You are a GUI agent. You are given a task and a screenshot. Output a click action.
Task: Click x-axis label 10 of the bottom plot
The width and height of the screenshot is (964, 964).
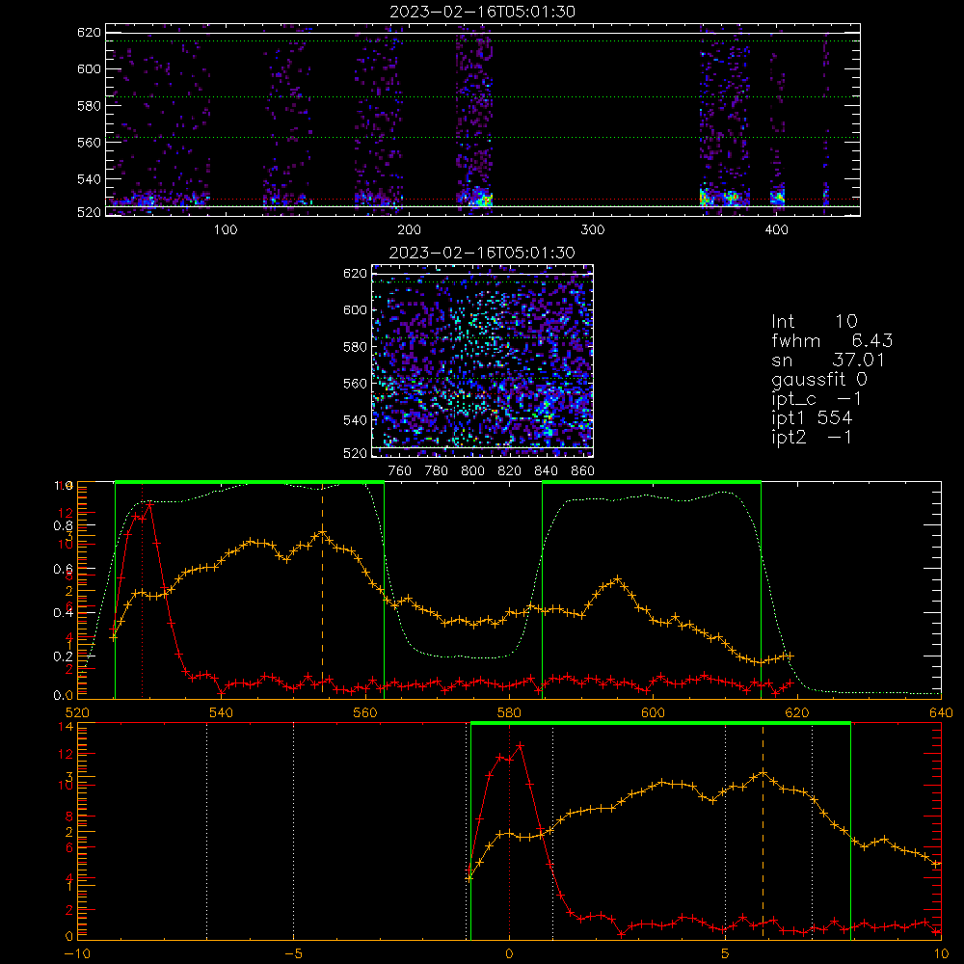point(941,954)
